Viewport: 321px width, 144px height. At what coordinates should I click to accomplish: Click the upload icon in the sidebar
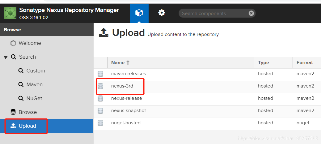[13, 126]
